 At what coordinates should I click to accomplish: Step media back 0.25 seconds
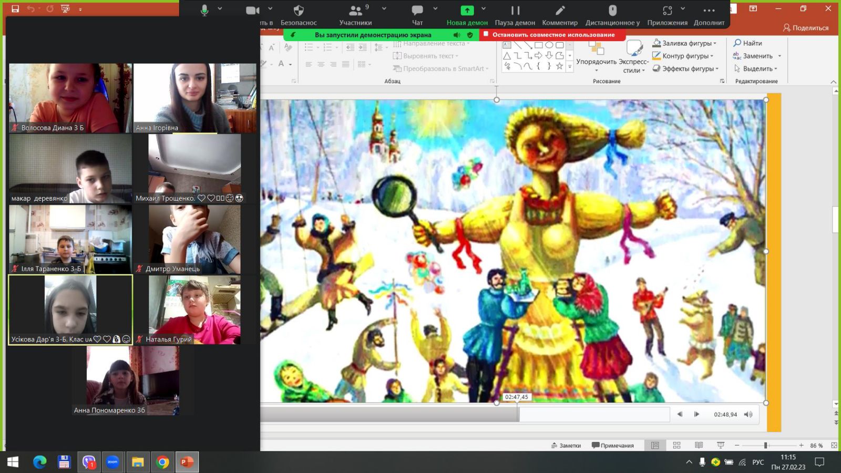pyautogui.click(x=680, y=414)
